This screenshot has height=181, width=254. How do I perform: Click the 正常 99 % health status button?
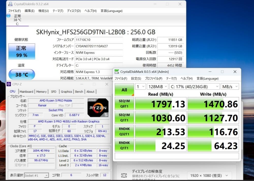point(22,51)
